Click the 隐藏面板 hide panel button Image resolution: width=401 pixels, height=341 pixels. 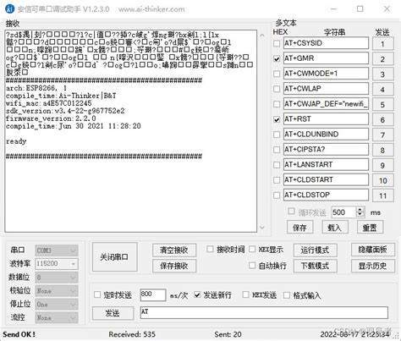[x=373, y=250]
